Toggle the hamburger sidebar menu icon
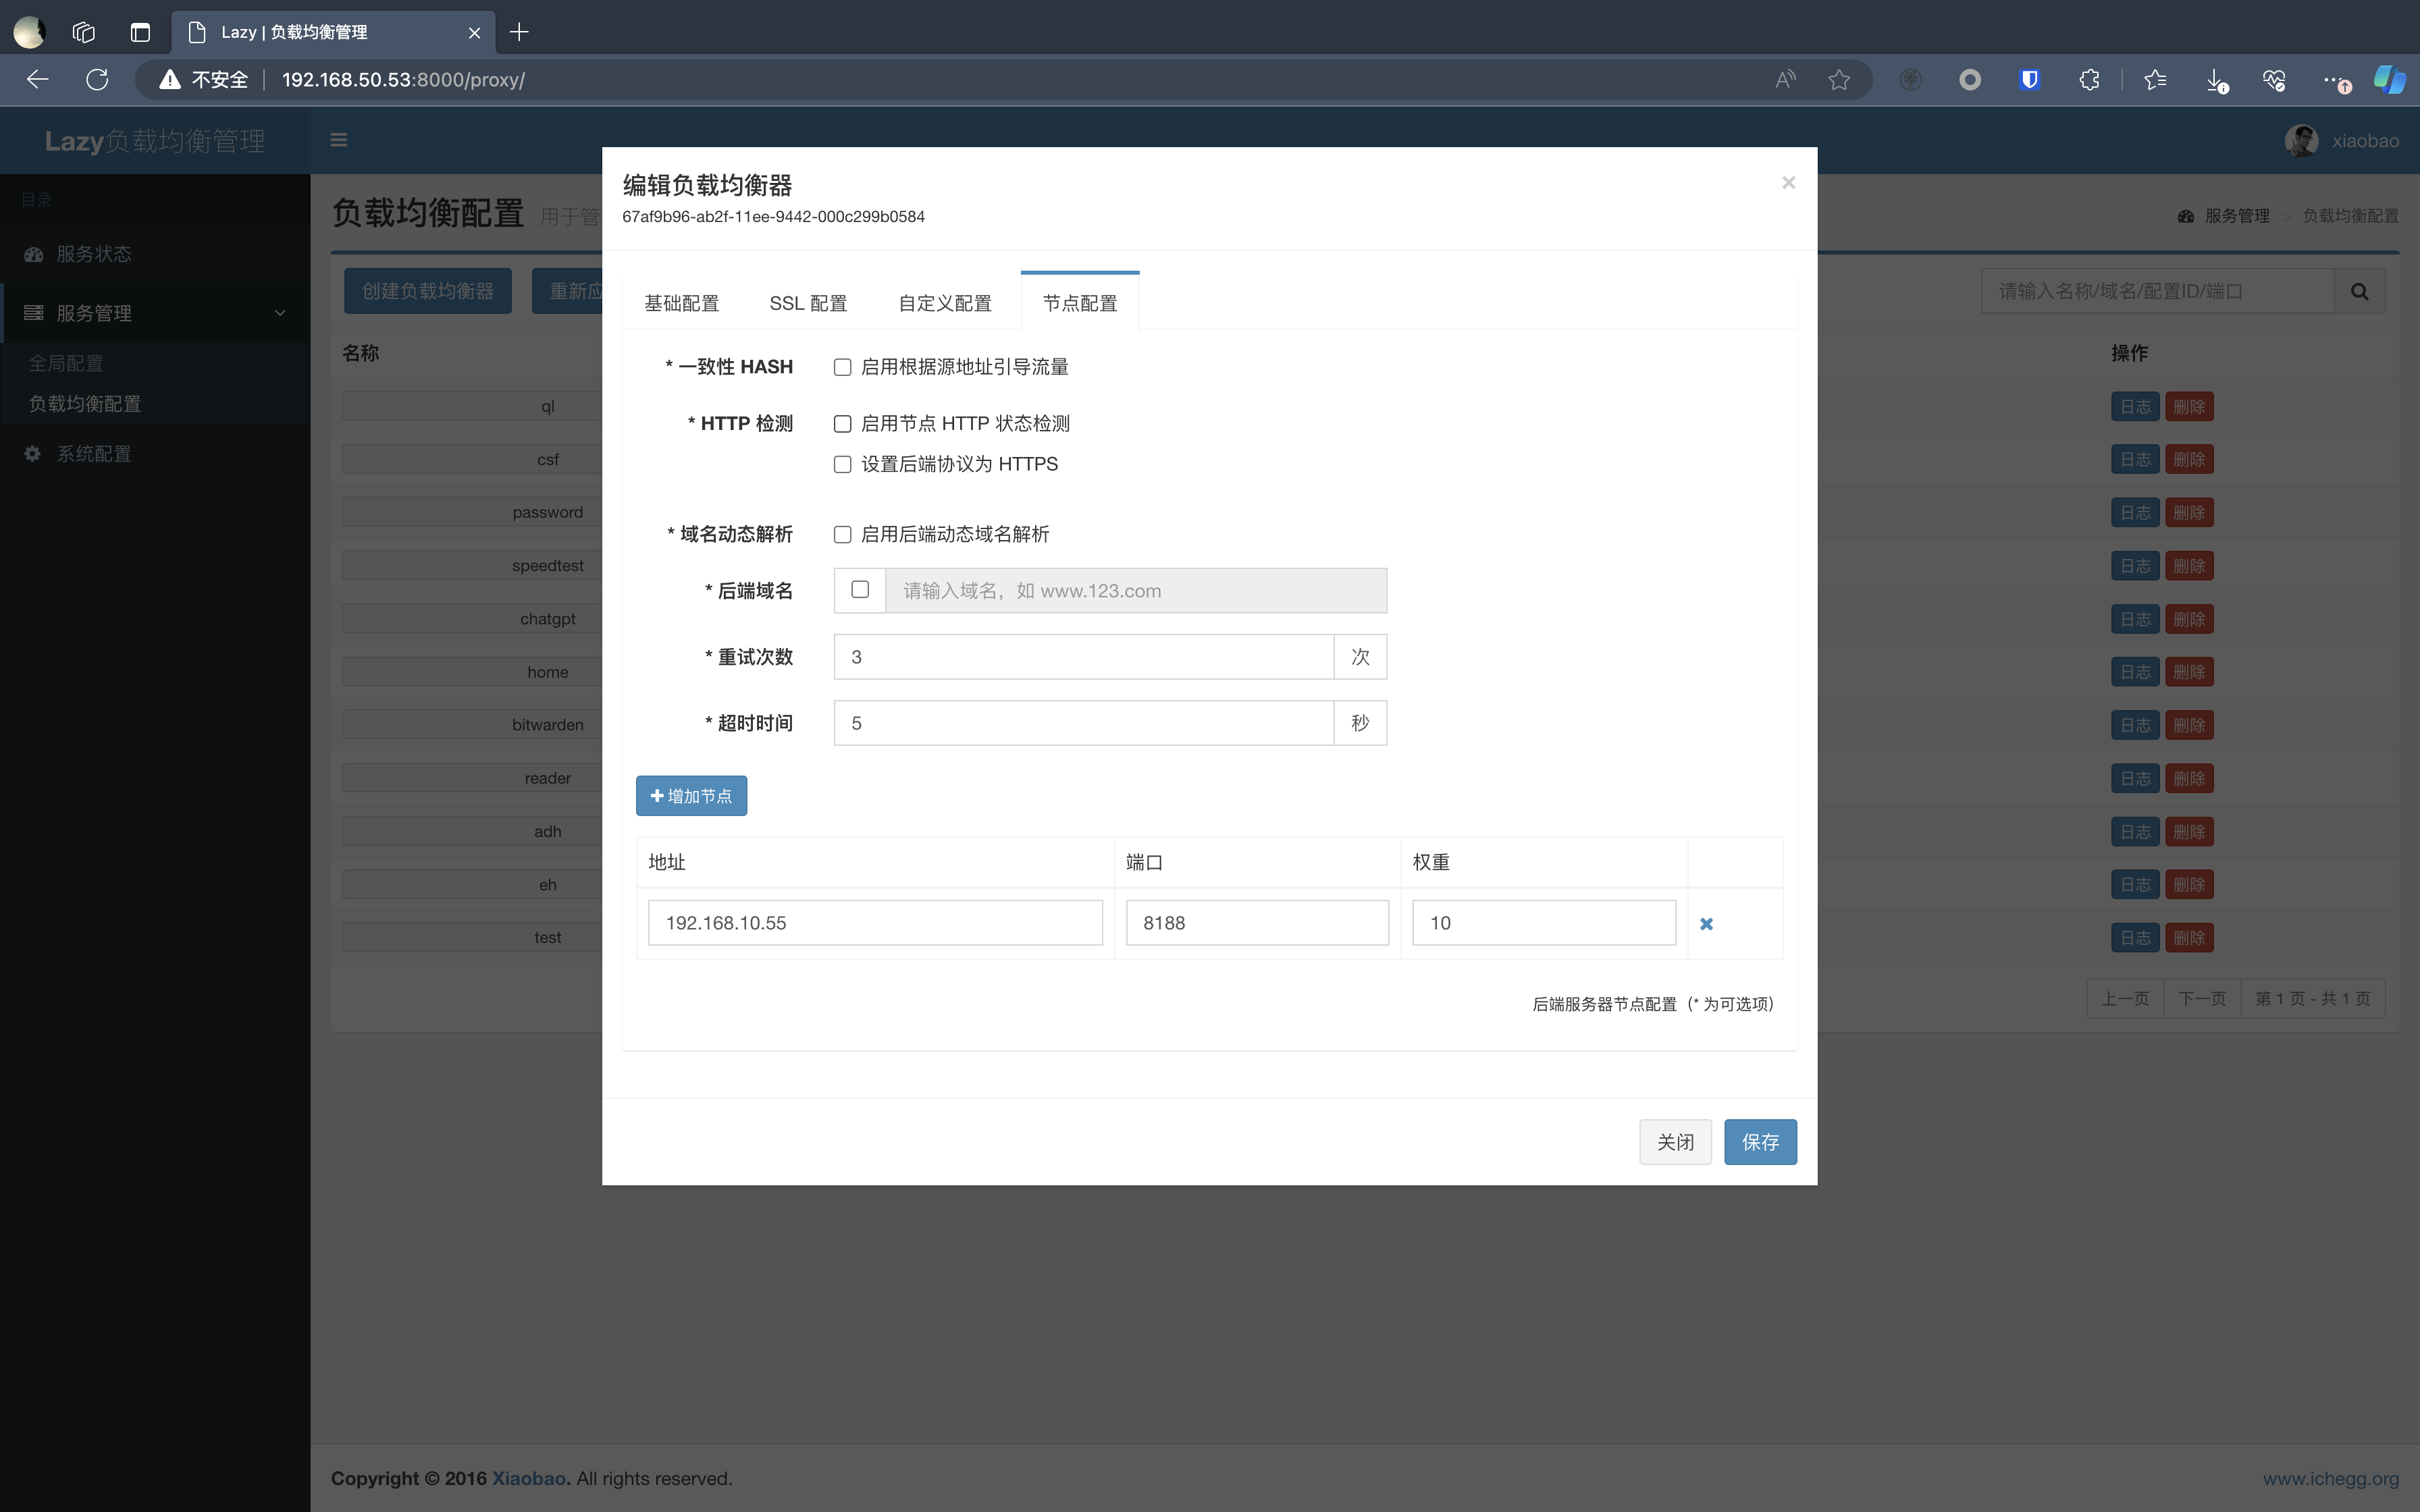The height and width of the screenshot is (1512, 2420). pyautogui.click(x=339, y=140)
